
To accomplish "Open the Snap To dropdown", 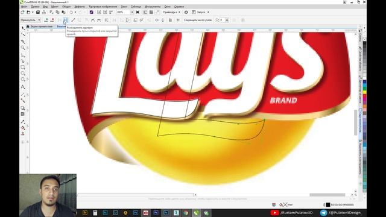I will tap(171, 12).
